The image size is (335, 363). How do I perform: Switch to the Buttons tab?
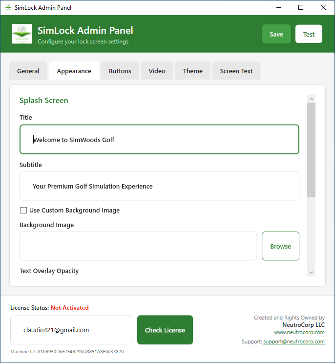point(120,71)
